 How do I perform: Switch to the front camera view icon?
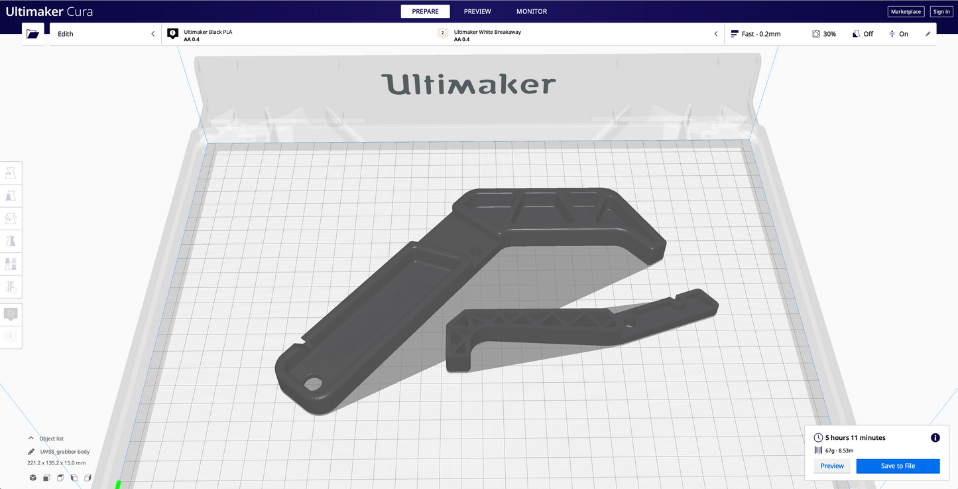click(x=46, y=478)
